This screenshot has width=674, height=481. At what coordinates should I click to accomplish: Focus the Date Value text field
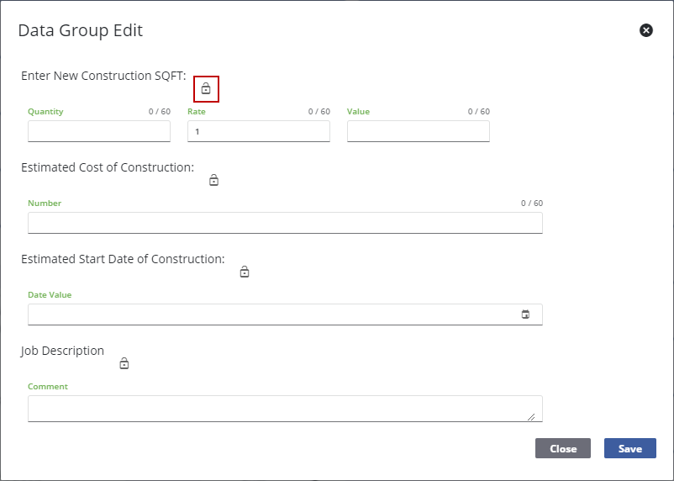269,314
